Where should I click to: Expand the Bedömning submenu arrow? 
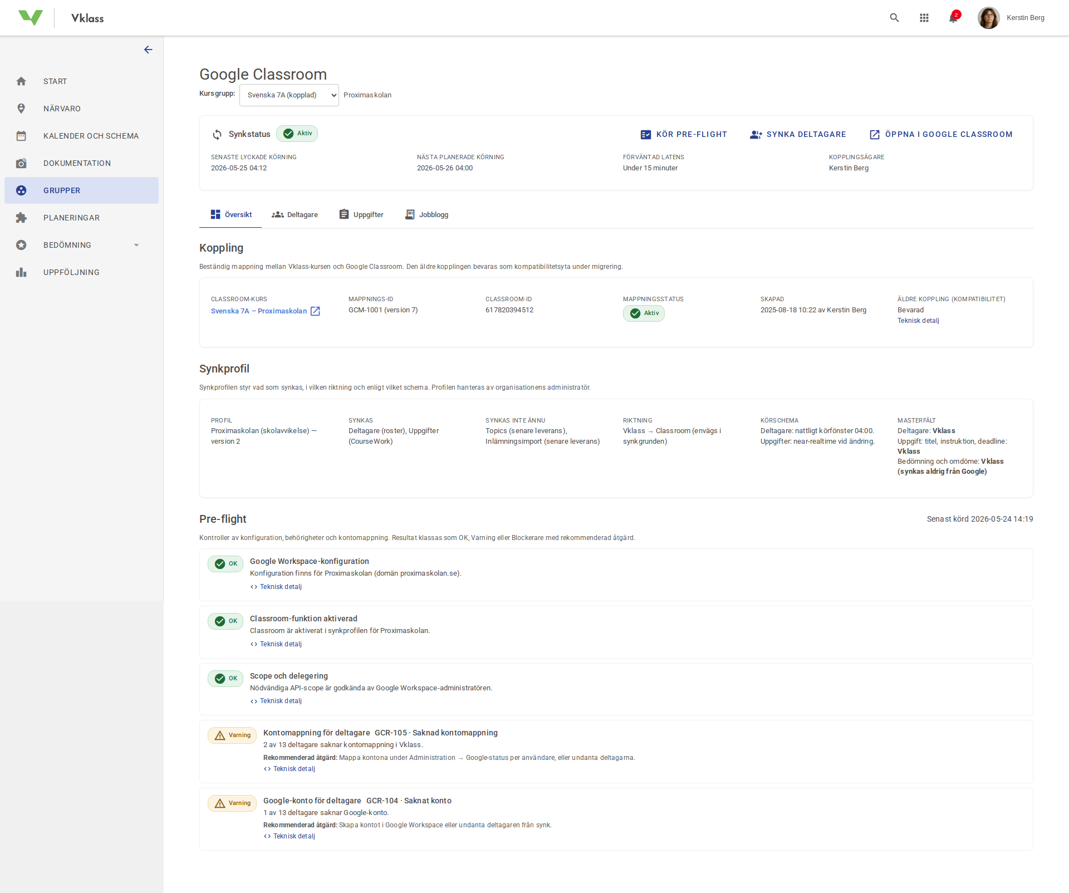[136, 245]
